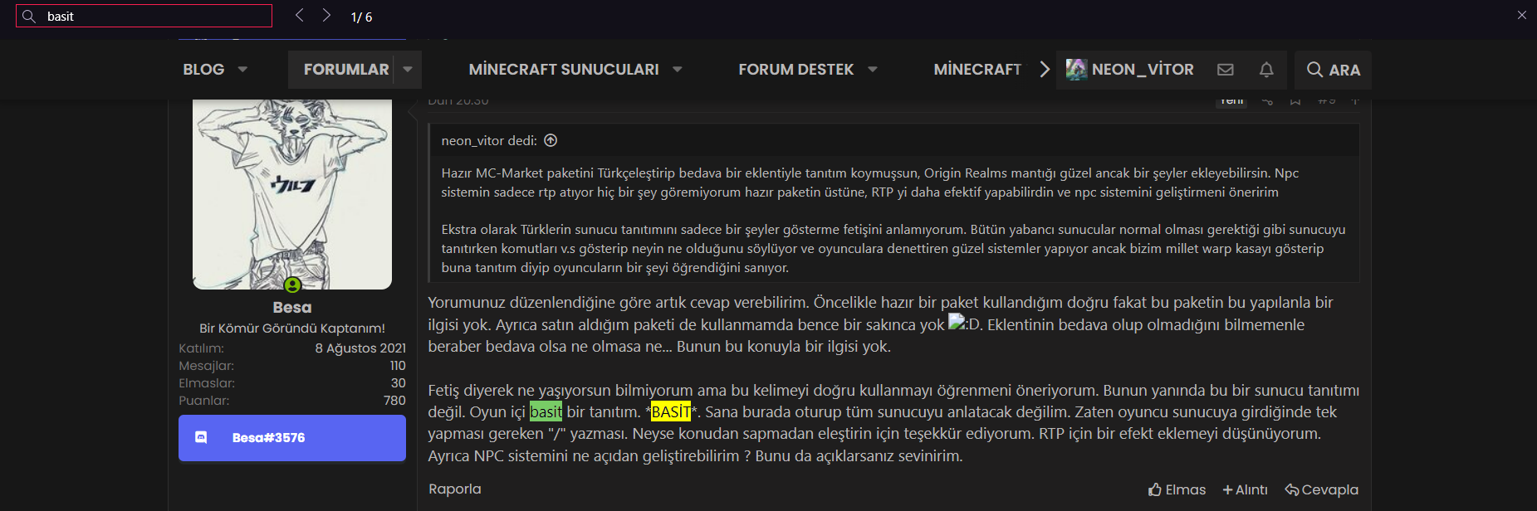Go to the previous find match
This screenshot has width=1537, height=511.
click(x=300, y=16)
